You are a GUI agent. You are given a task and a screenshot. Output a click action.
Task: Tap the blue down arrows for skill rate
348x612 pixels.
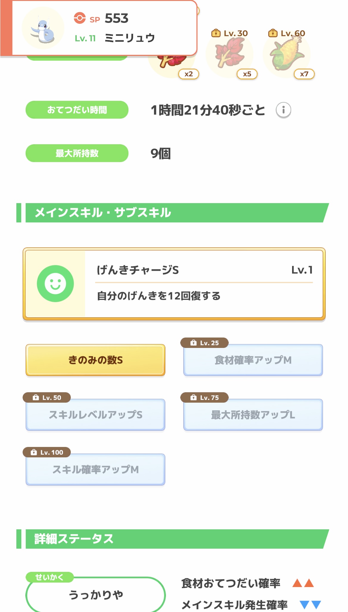(x=310, y=605)
